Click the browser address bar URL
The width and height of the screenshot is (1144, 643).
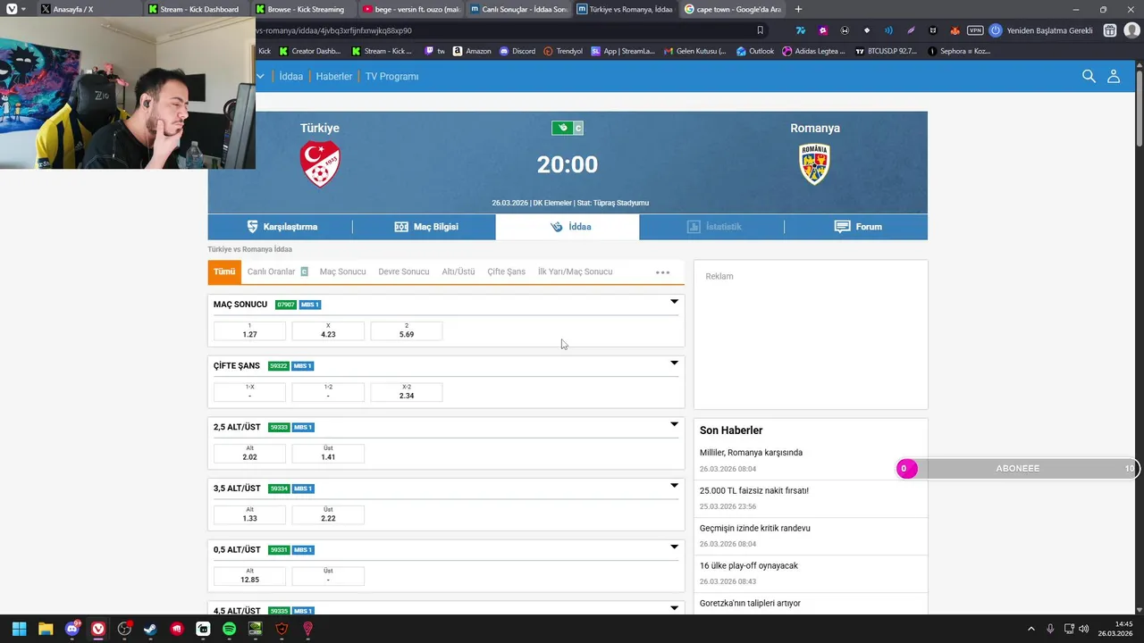coord(333,30)
